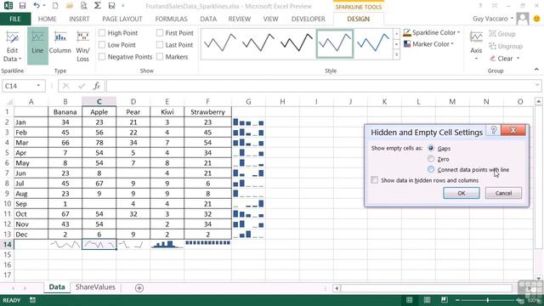544x306 pixels.
Task: Click the Print Preview icon in quick access toolbar
Action: click(x=83, y=6)
